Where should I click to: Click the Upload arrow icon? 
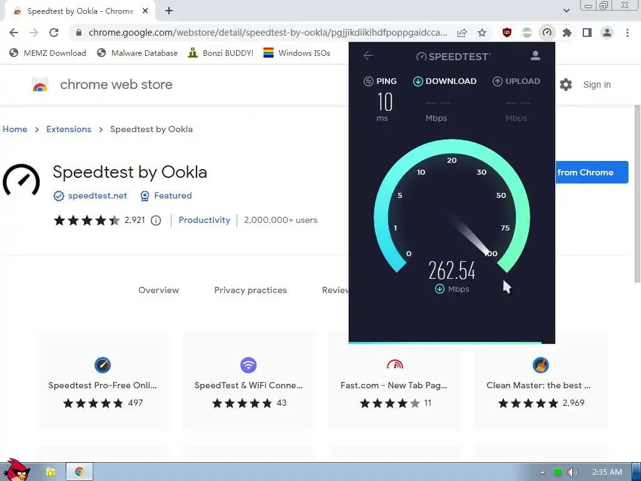497,81
